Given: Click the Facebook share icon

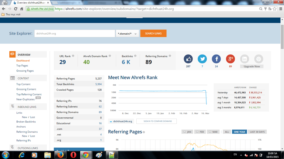Looking at the screenshot, I should [216, 59].
